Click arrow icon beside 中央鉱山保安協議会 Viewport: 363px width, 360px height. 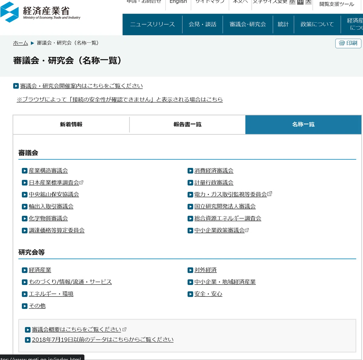click(x=25, y=195)
